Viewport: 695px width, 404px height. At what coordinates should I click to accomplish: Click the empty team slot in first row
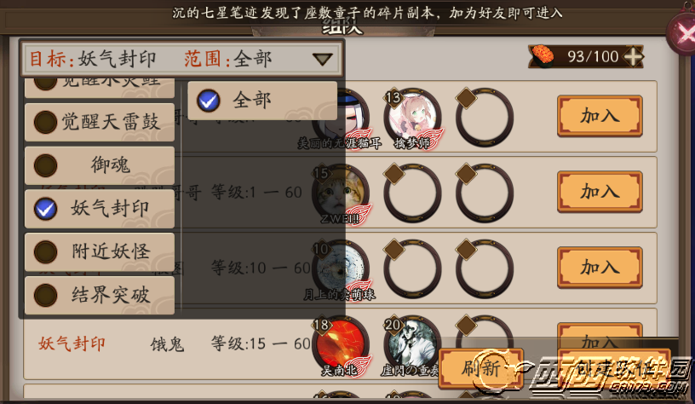(485, 118)
